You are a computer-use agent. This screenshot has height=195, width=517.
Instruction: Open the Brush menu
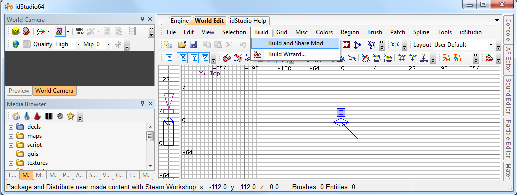coord(375,32)
